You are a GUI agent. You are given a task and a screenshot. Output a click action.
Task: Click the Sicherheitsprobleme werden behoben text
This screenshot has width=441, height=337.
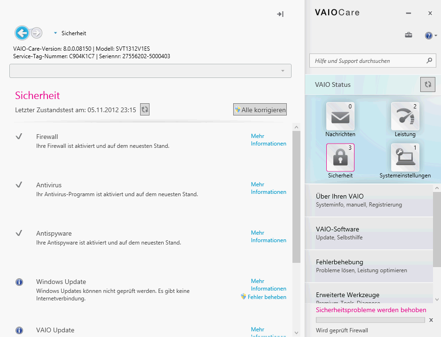(371, 310)
